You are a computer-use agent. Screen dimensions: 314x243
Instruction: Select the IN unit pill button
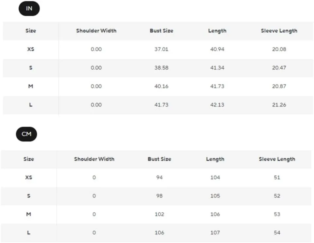pyautogui.click(x=29, y=9)
